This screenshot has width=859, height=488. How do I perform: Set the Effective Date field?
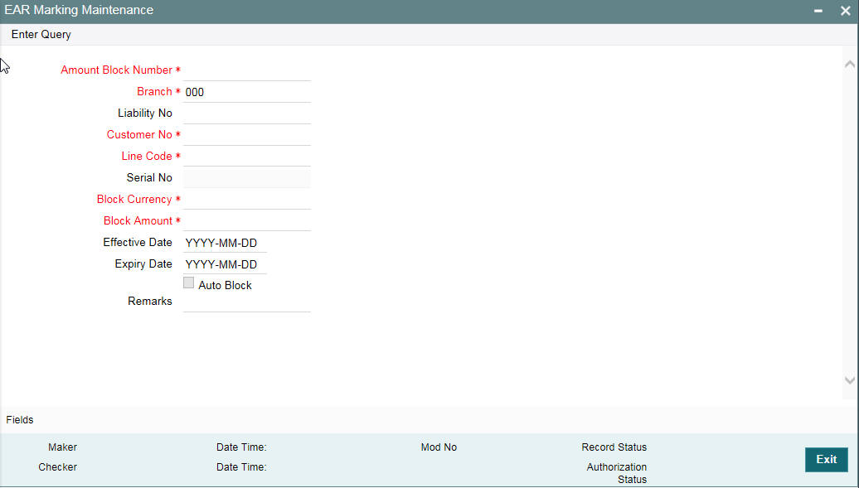click(225, 243)
